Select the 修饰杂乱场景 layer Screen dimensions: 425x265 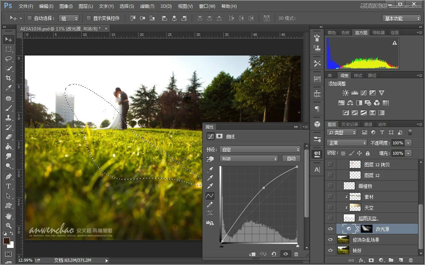point(366,240)
